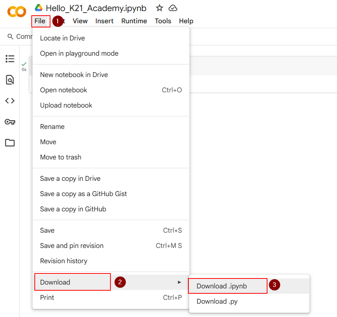Select Download .ipynb option
This screenshot has width=337, height=317.
click(x=249, y=286)
